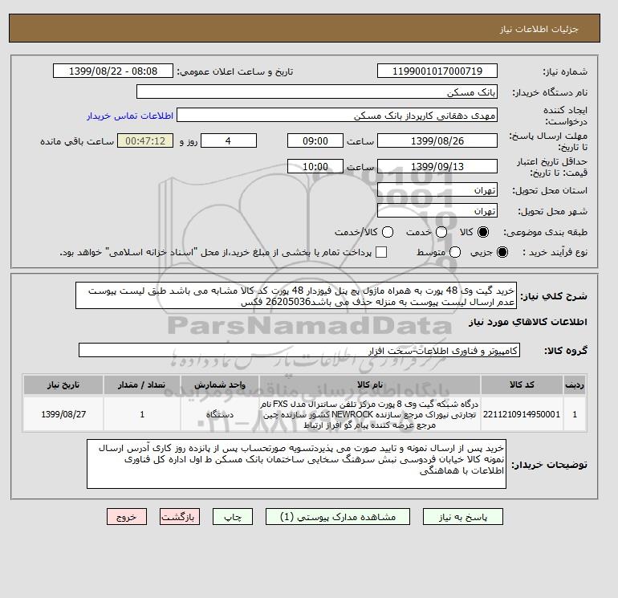This screenshot has height=598, width=618.
Task: Click the نام دستگاه خریدار field
Action: 317,92
